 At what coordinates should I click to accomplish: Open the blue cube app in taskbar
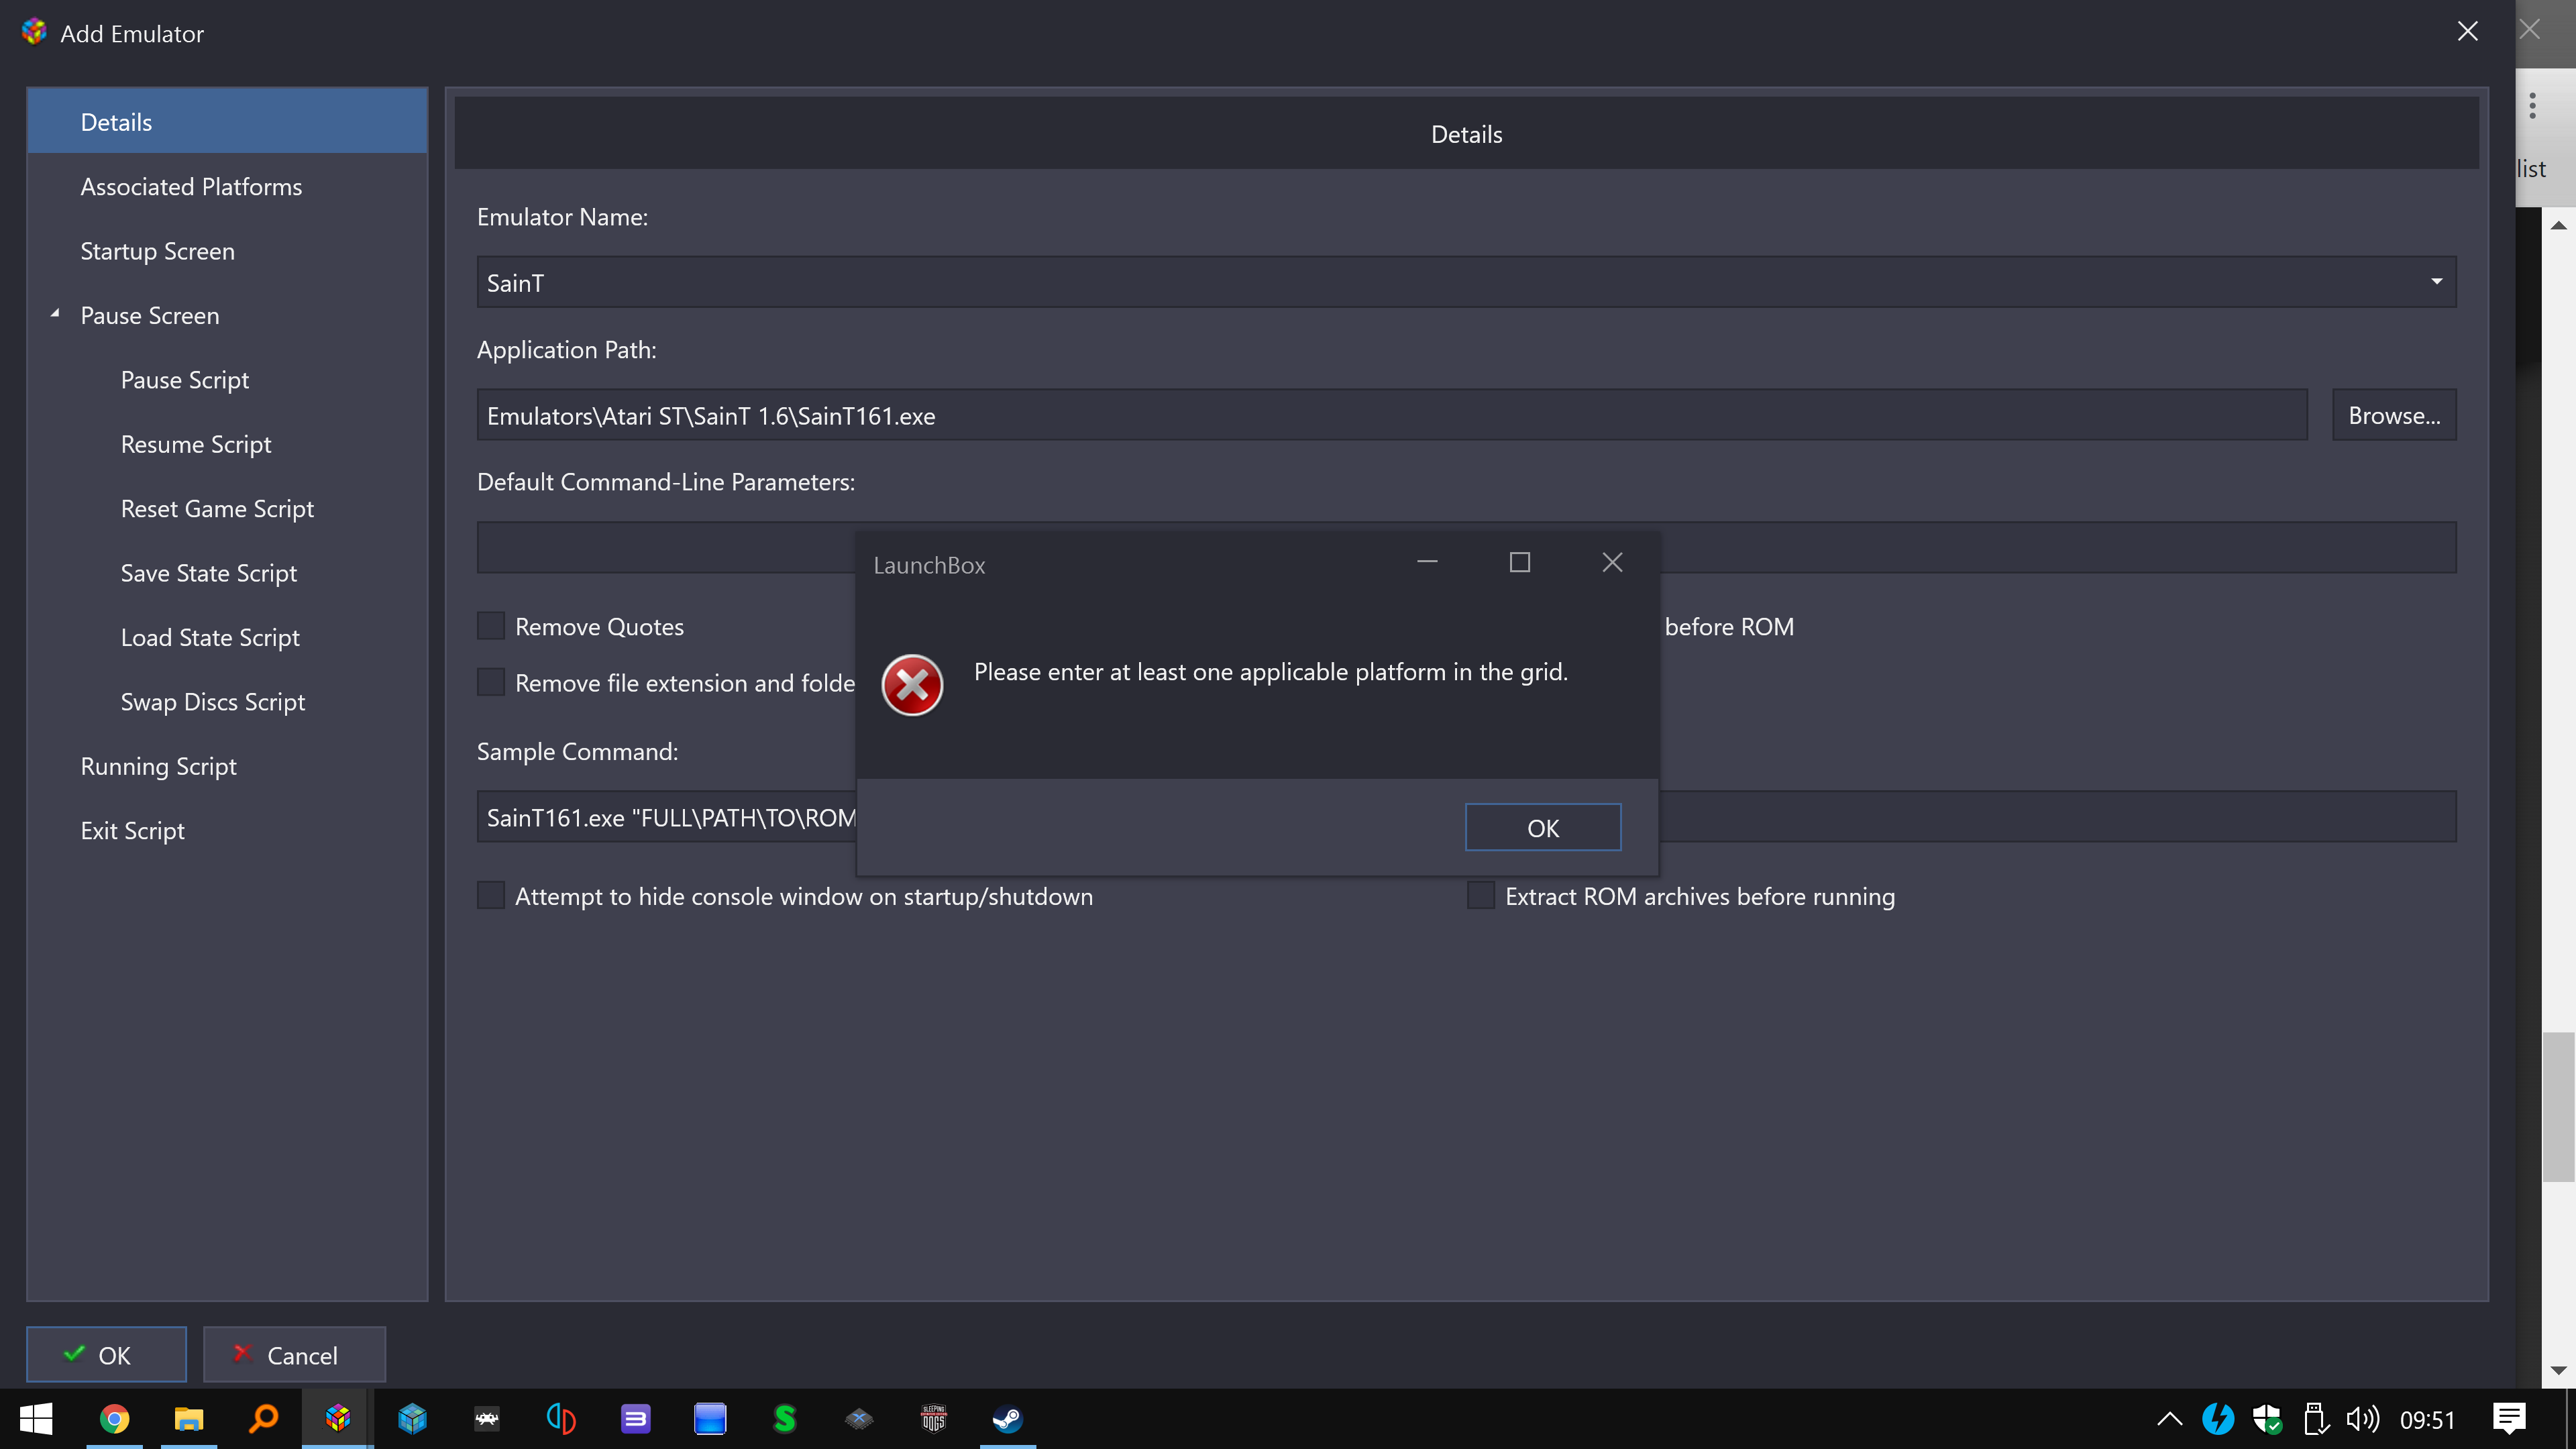412,1418
